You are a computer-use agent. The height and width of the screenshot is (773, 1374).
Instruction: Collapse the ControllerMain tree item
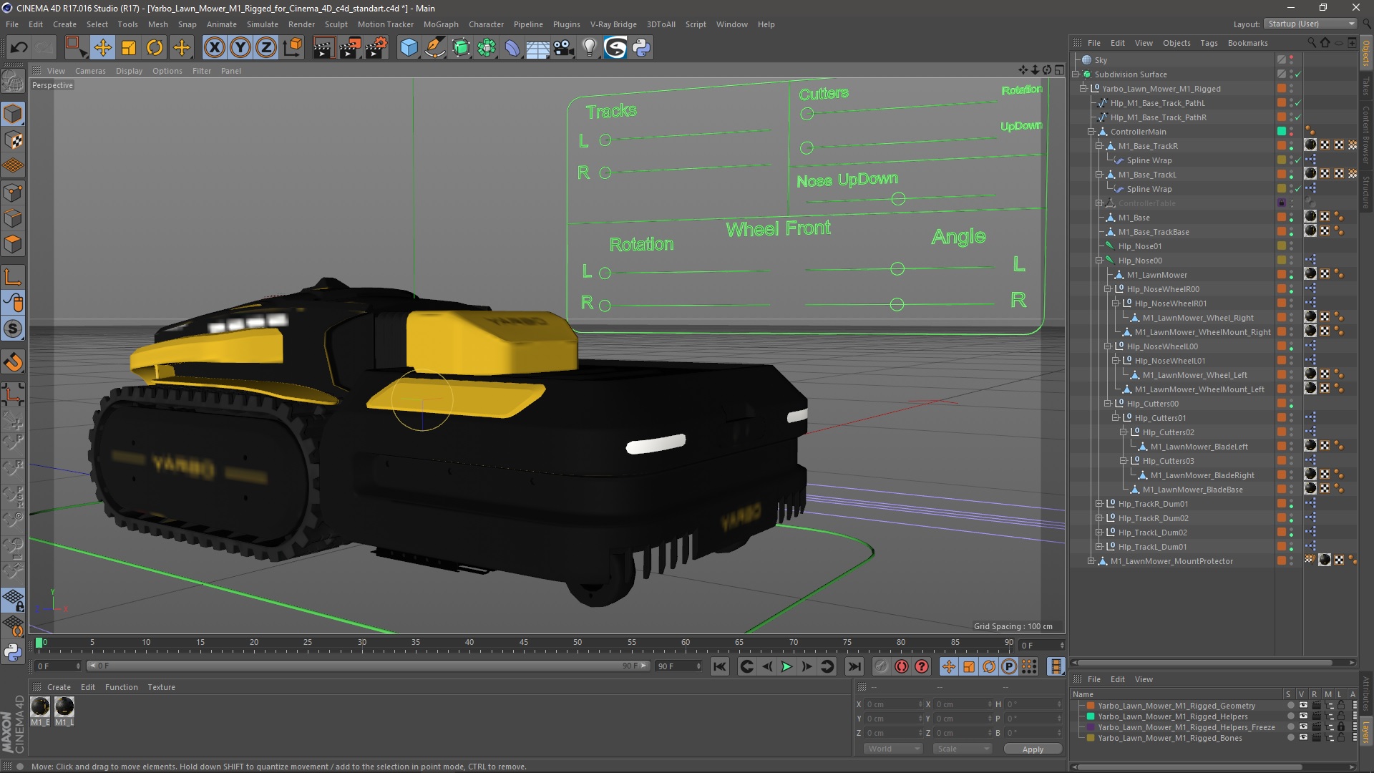pyautogui.click(x=1091, y=132)
